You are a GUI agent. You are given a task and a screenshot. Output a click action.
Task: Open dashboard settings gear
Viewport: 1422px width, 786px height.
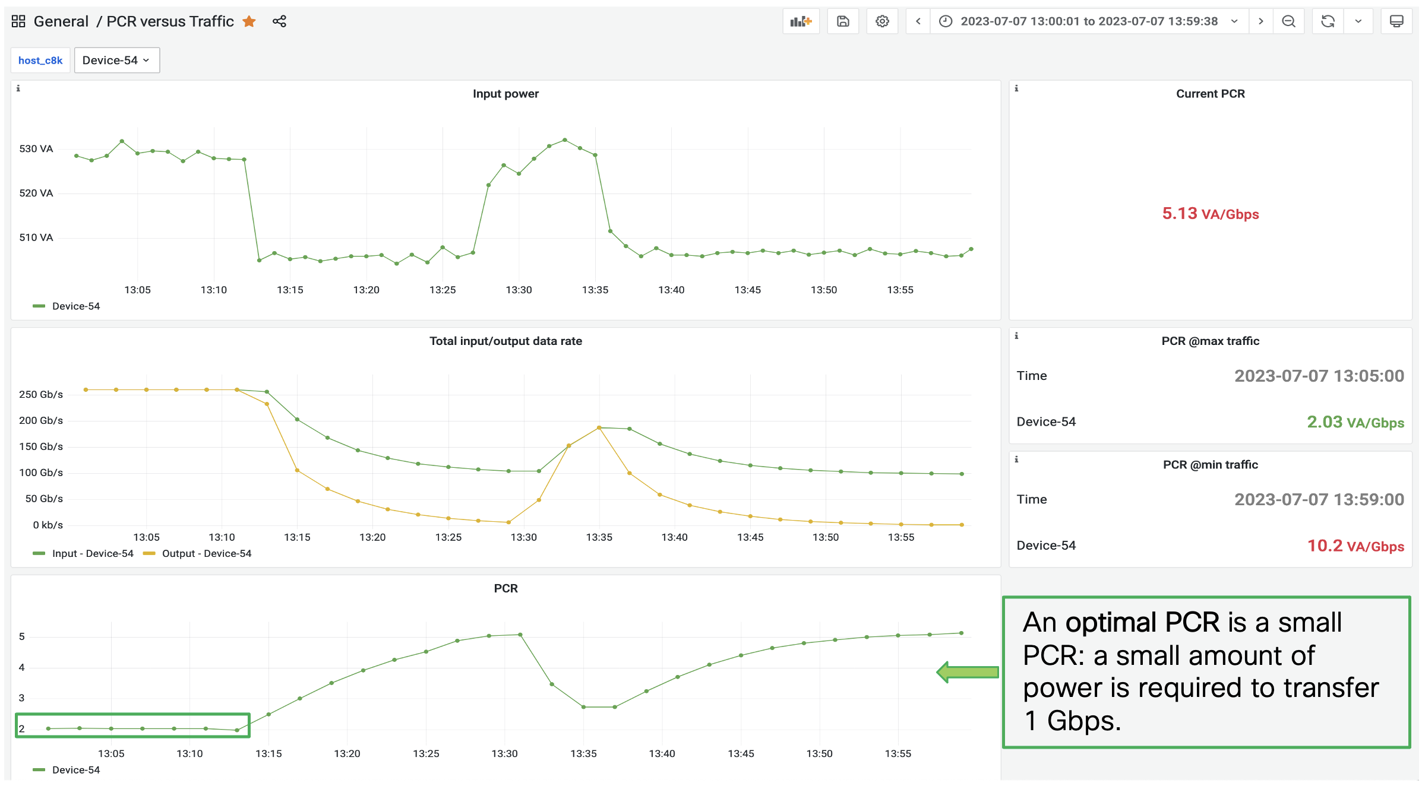point(882,21)
